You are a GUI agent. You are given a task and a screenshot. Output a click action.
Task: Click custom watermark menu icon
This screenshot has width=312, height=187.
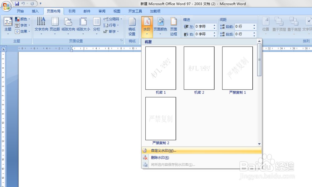click(145, 151)
